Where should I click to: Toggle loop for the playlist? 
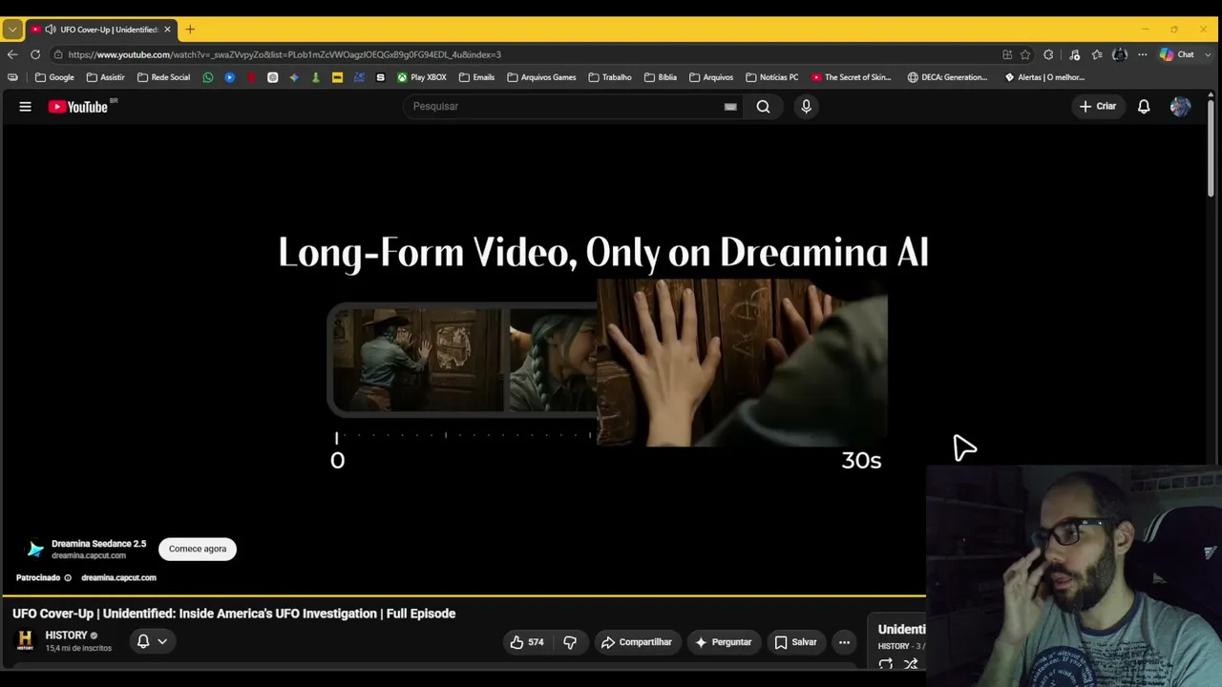coord(886,664)
